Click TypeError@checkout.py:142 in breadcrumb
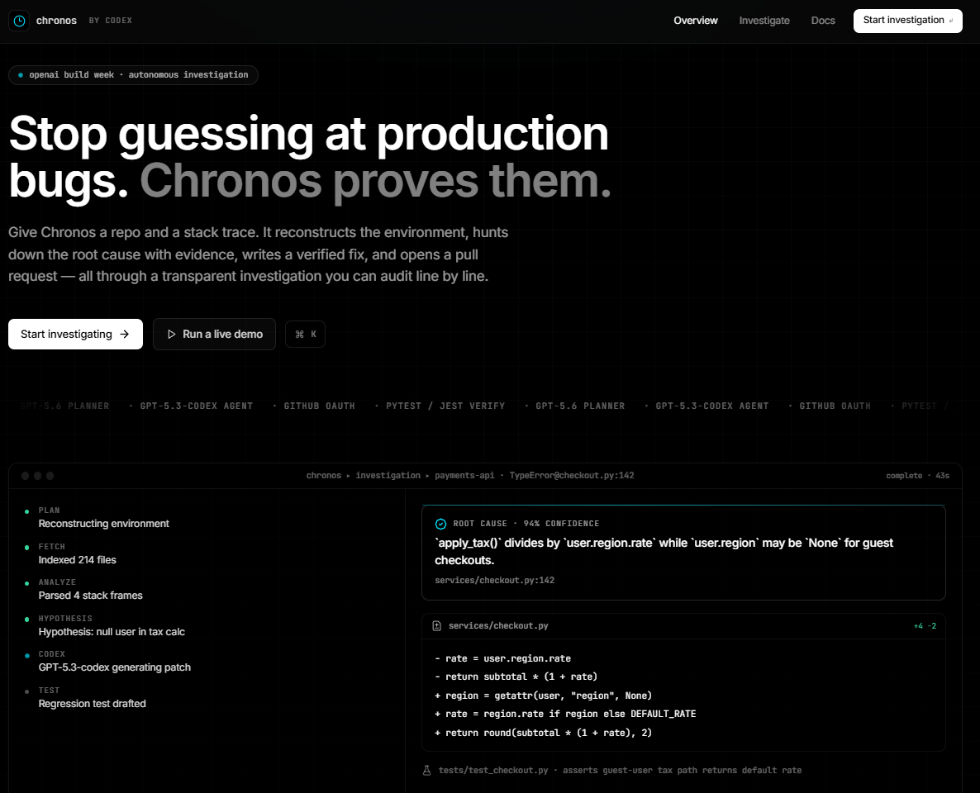The image size is (980, 793). (x=572, y=476)
